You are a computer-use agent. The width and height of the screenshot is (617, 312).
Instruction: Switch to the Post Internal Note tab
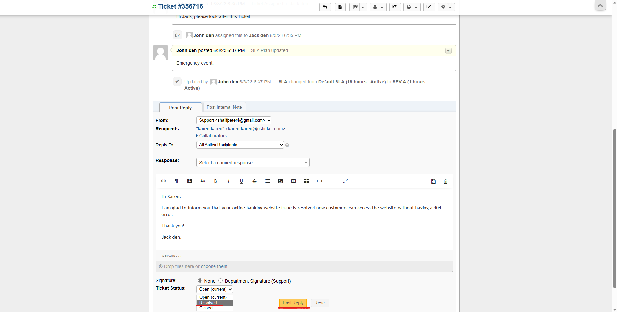224,107
